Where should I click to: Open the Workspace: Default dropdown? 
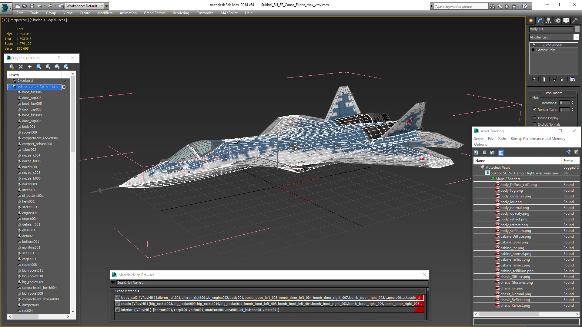pyautogui.click(x=102, y=6)
